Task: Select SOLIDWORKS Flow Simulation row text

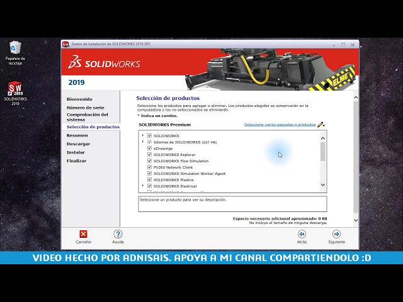Action: click(x=181, y=161)
